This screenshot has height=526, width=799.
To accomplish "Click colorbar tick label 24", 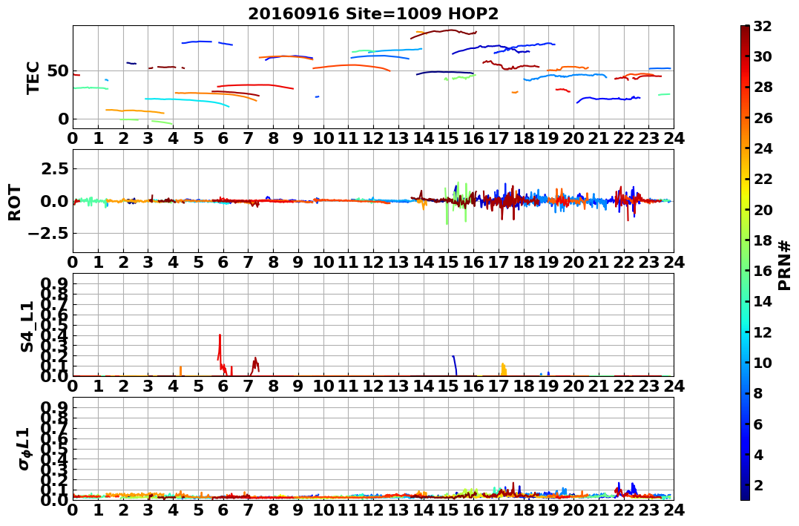I will [763, 148].
